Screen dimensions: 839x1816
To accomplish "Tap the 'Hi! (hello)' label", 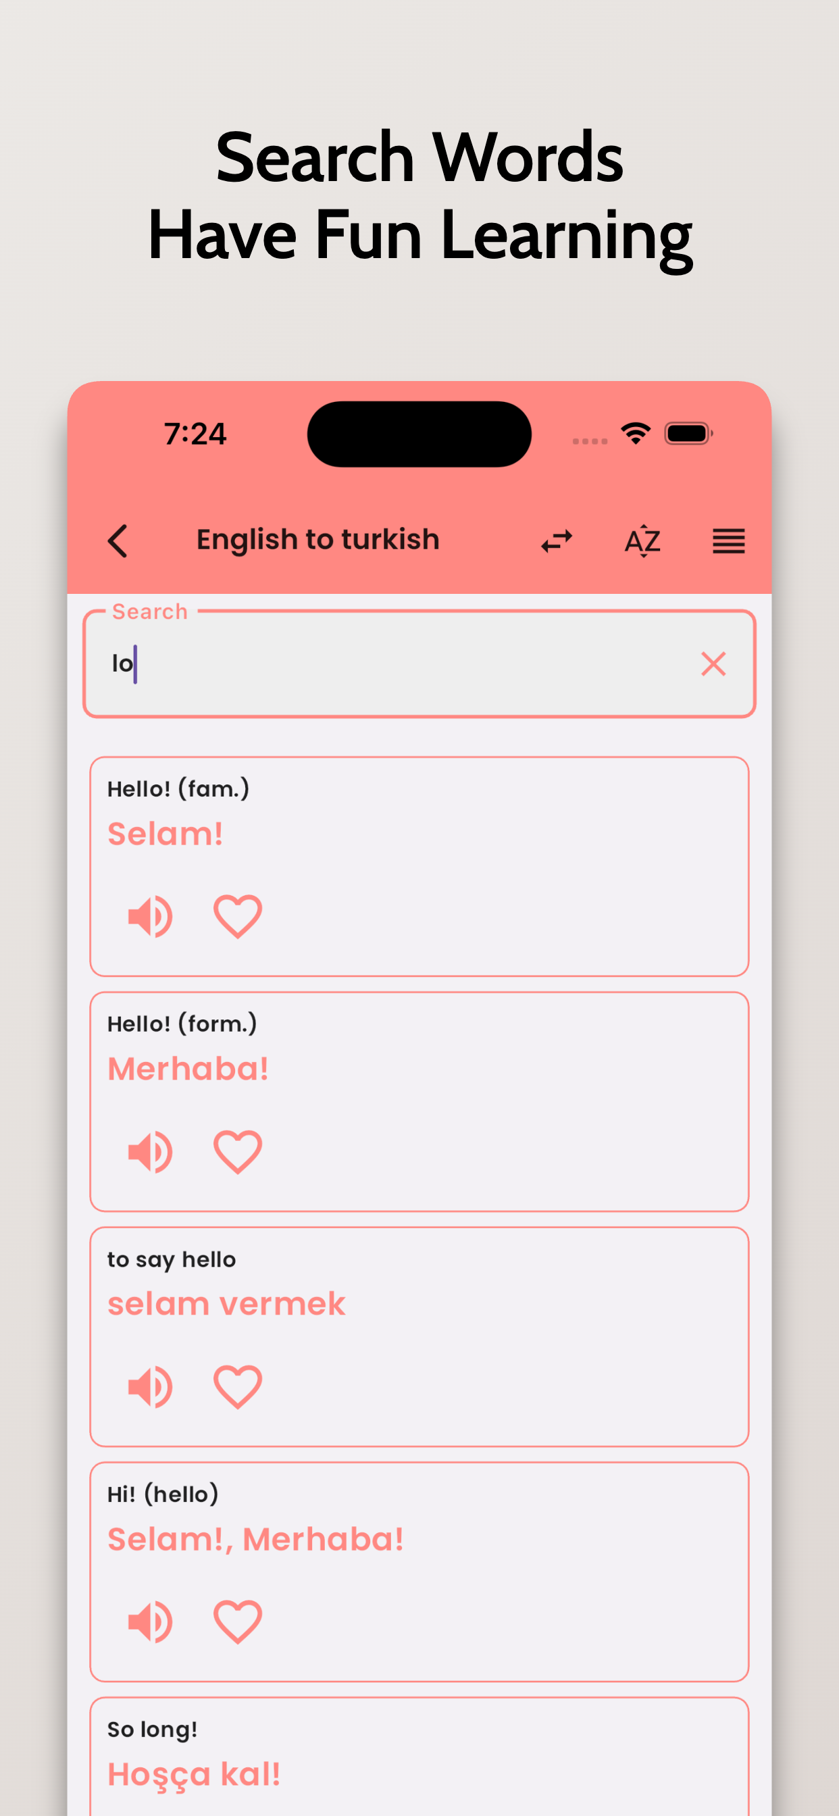I will [163, 1494].
